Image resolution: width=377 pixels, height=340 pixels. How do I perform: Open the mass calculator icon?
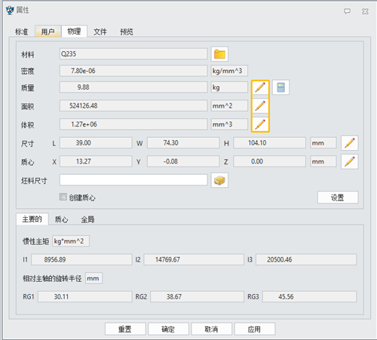click(280, 87)
